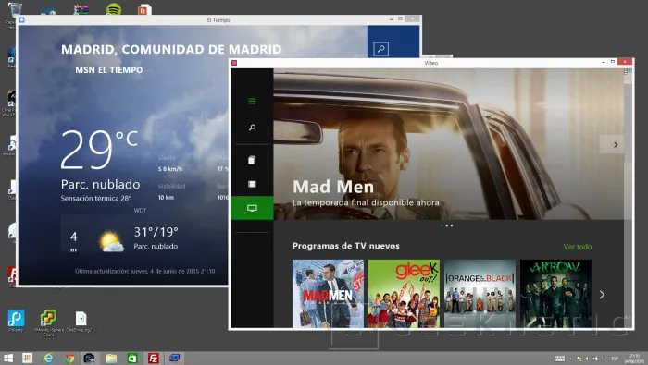Click 'Programas de TV nuevos' heading
Image resolution: width=648 pixels, height=365 pixels.
click(346, 246)
